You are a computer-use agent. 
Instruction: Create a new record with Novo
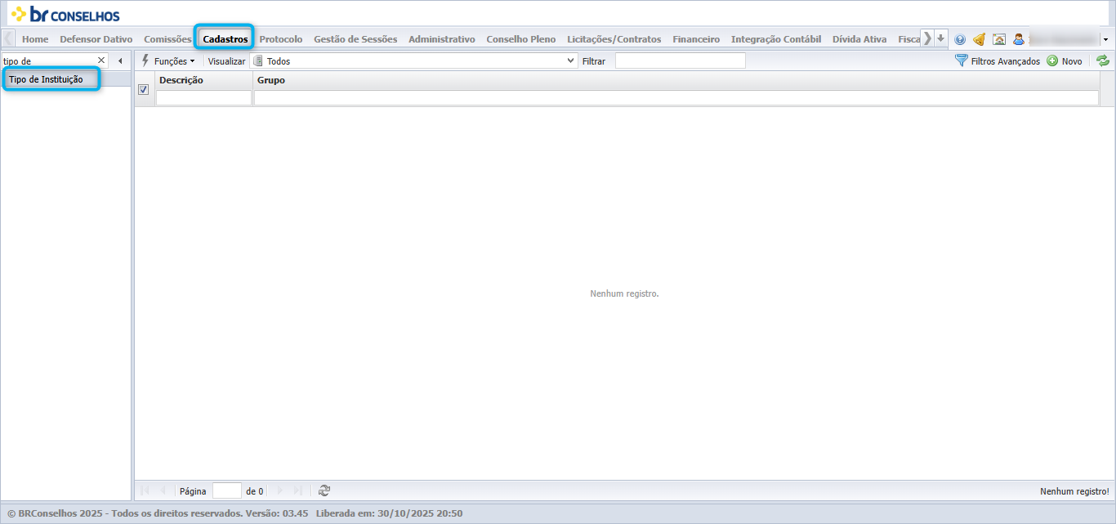tap(1065, 60)
